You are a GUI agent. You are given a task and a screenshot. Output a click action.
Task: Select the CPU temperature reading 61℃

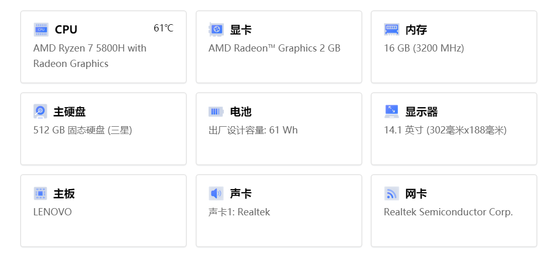pyautogui.click(x=163, y=28)
